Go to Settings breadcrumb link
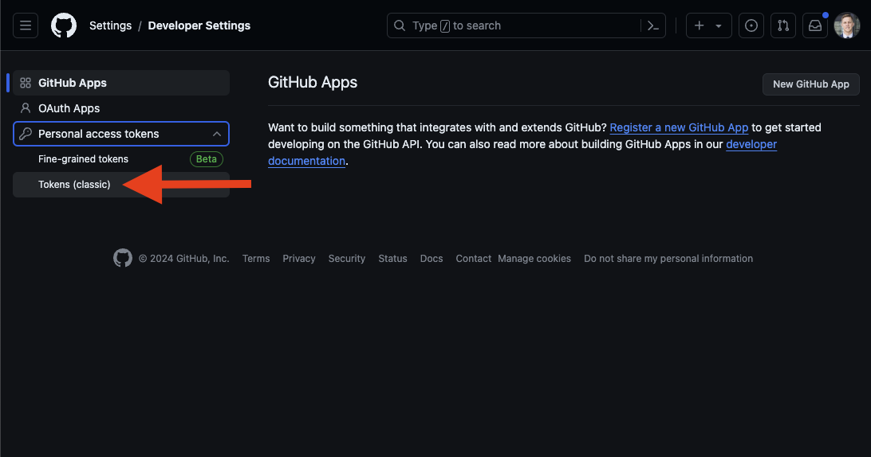The image size is (871, 457). (x=110, y=25)
